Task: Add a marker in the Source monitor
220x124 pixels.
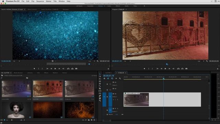Action: pyautogui.click(x=34, y=69)
